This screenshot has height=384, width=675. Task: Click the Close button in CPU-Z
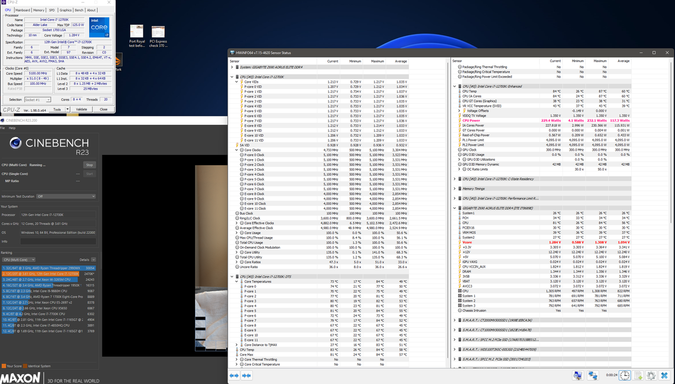(x=103, y=110)
